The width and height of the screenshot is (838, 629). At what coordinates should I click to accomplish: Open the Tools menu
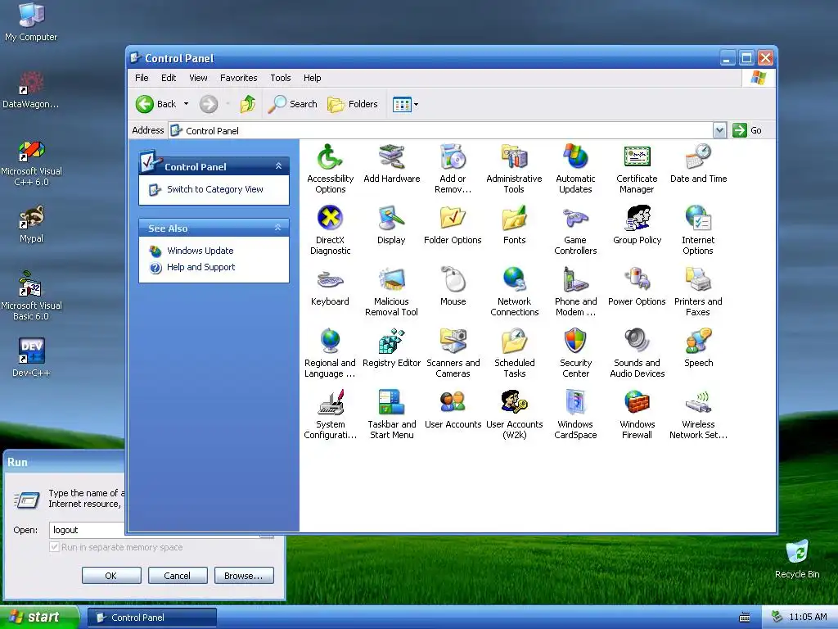[280, 78]
